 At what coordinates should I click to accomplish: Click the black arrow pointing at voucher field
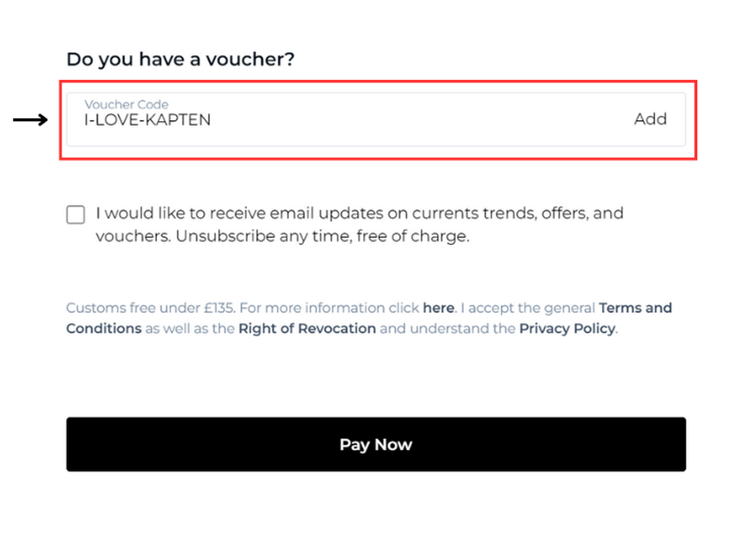30,120
